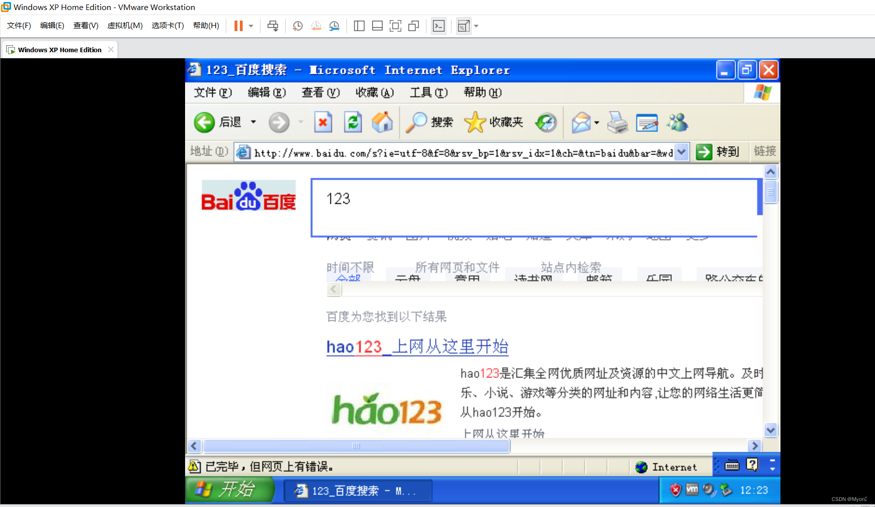
Task: Refresh the page with green arrows icon
Action: point(353,122)
